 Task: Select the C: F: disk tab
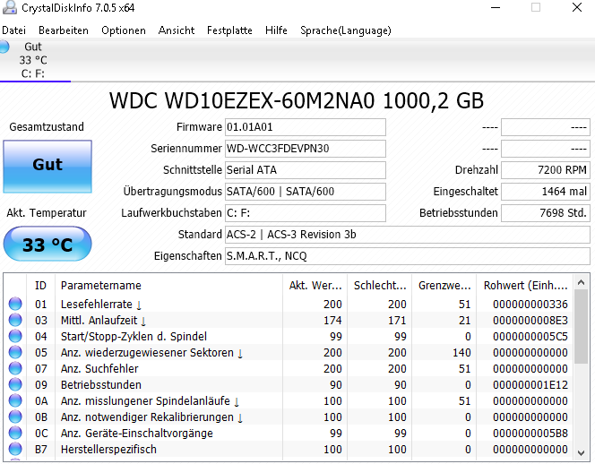[x=35, y=60]
